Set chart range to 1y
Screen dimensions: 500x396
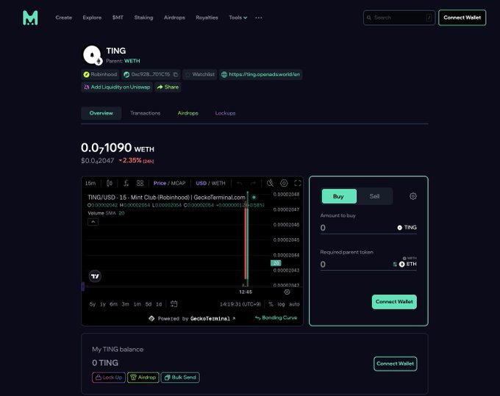pyautogui.click(x=103, y=304)
